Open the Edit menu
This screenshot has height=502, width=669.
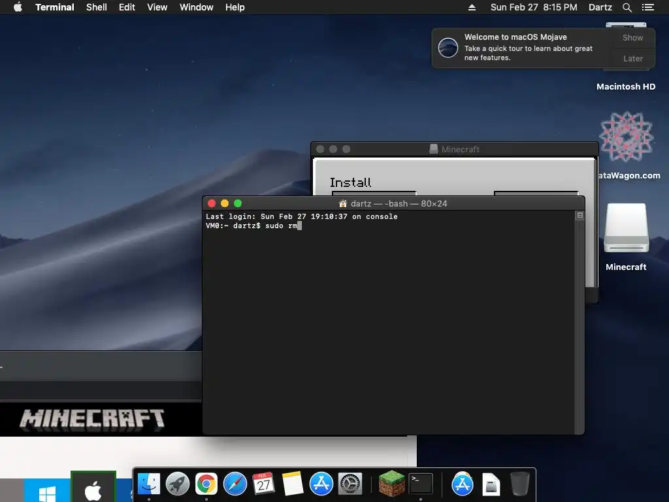point(127,7)
